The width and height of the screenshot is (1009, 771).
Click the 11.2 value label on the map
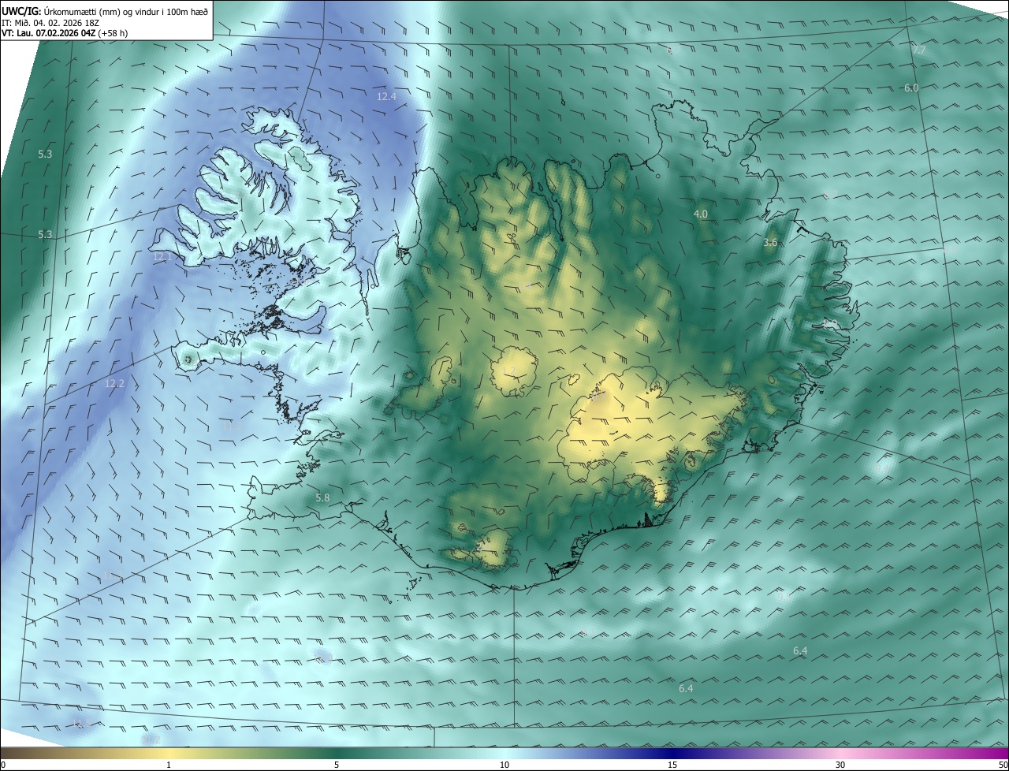pyautogui.click(x=231, y=426)
